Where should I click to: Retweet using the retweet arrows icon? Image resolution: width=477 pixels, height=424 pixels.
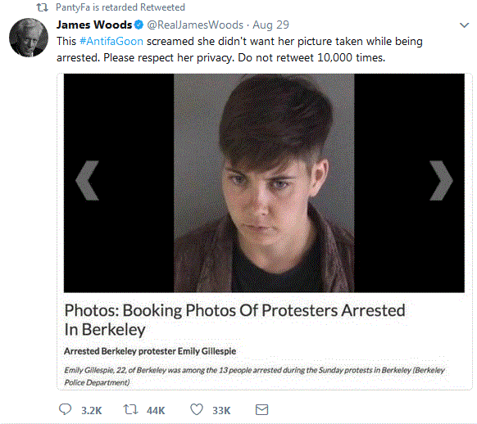[131, 409]
